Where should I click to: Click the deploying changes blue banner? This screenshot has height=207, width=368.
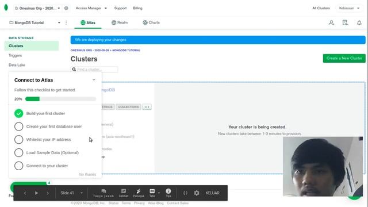coord(218,40)
